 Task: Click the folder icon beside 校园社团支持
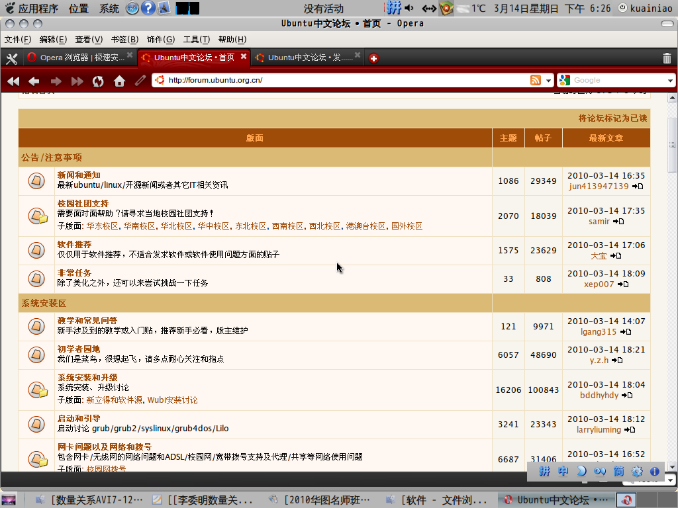[38, 216]
